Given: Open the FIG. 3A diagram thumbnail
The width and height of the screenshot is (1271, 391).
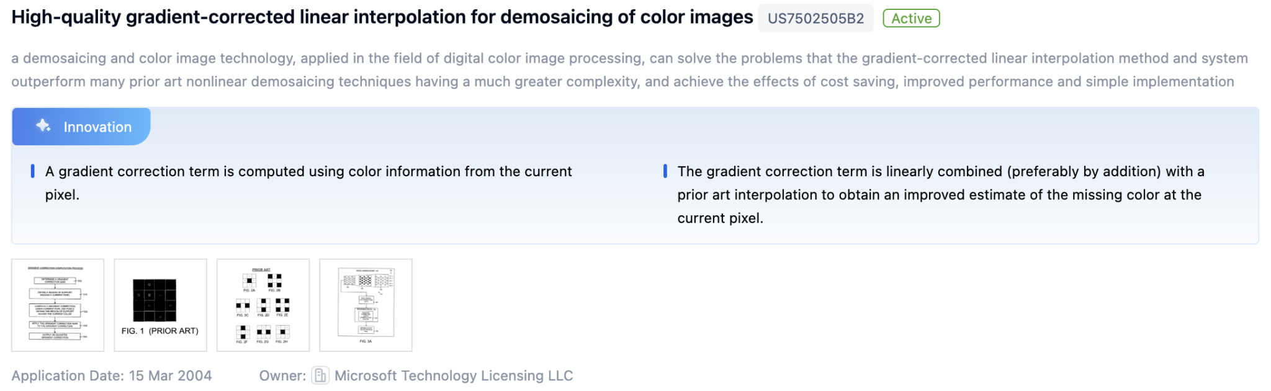Looking at the screenshot, I should click(x=366, y=305).
